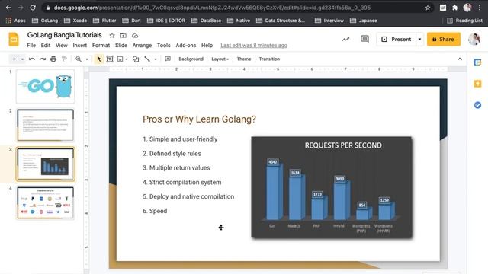
Task: Go back in the browser
Action: (x=8, y=8)
